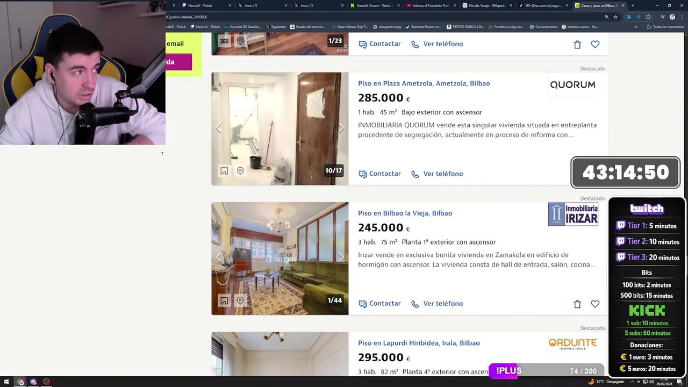Open Concesionarios bookmark
Viewport: 688px width, 387px height.
543,27
